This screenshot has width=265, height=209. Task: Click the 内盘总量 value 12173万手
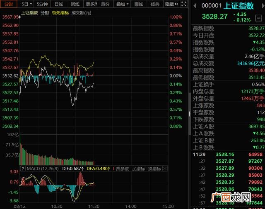point(253,92)
